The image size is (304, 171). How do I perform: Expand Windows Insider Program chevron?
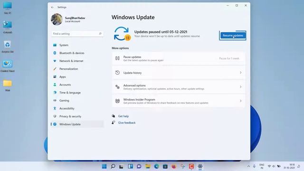coord(241,101)
